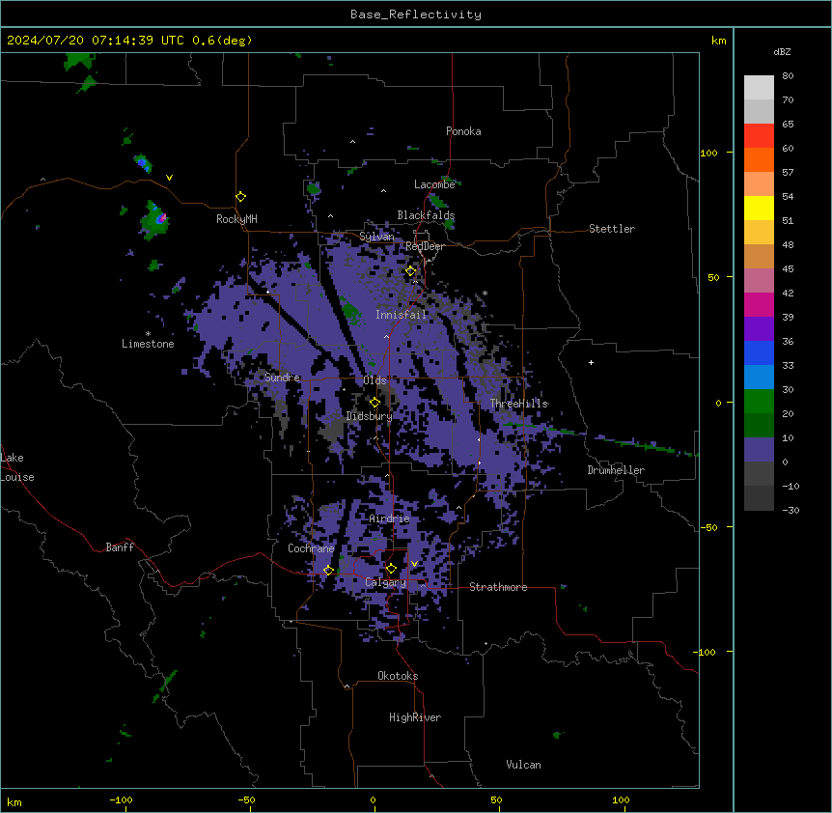Click the white plus marker north of Drumheller

point(591,362)
